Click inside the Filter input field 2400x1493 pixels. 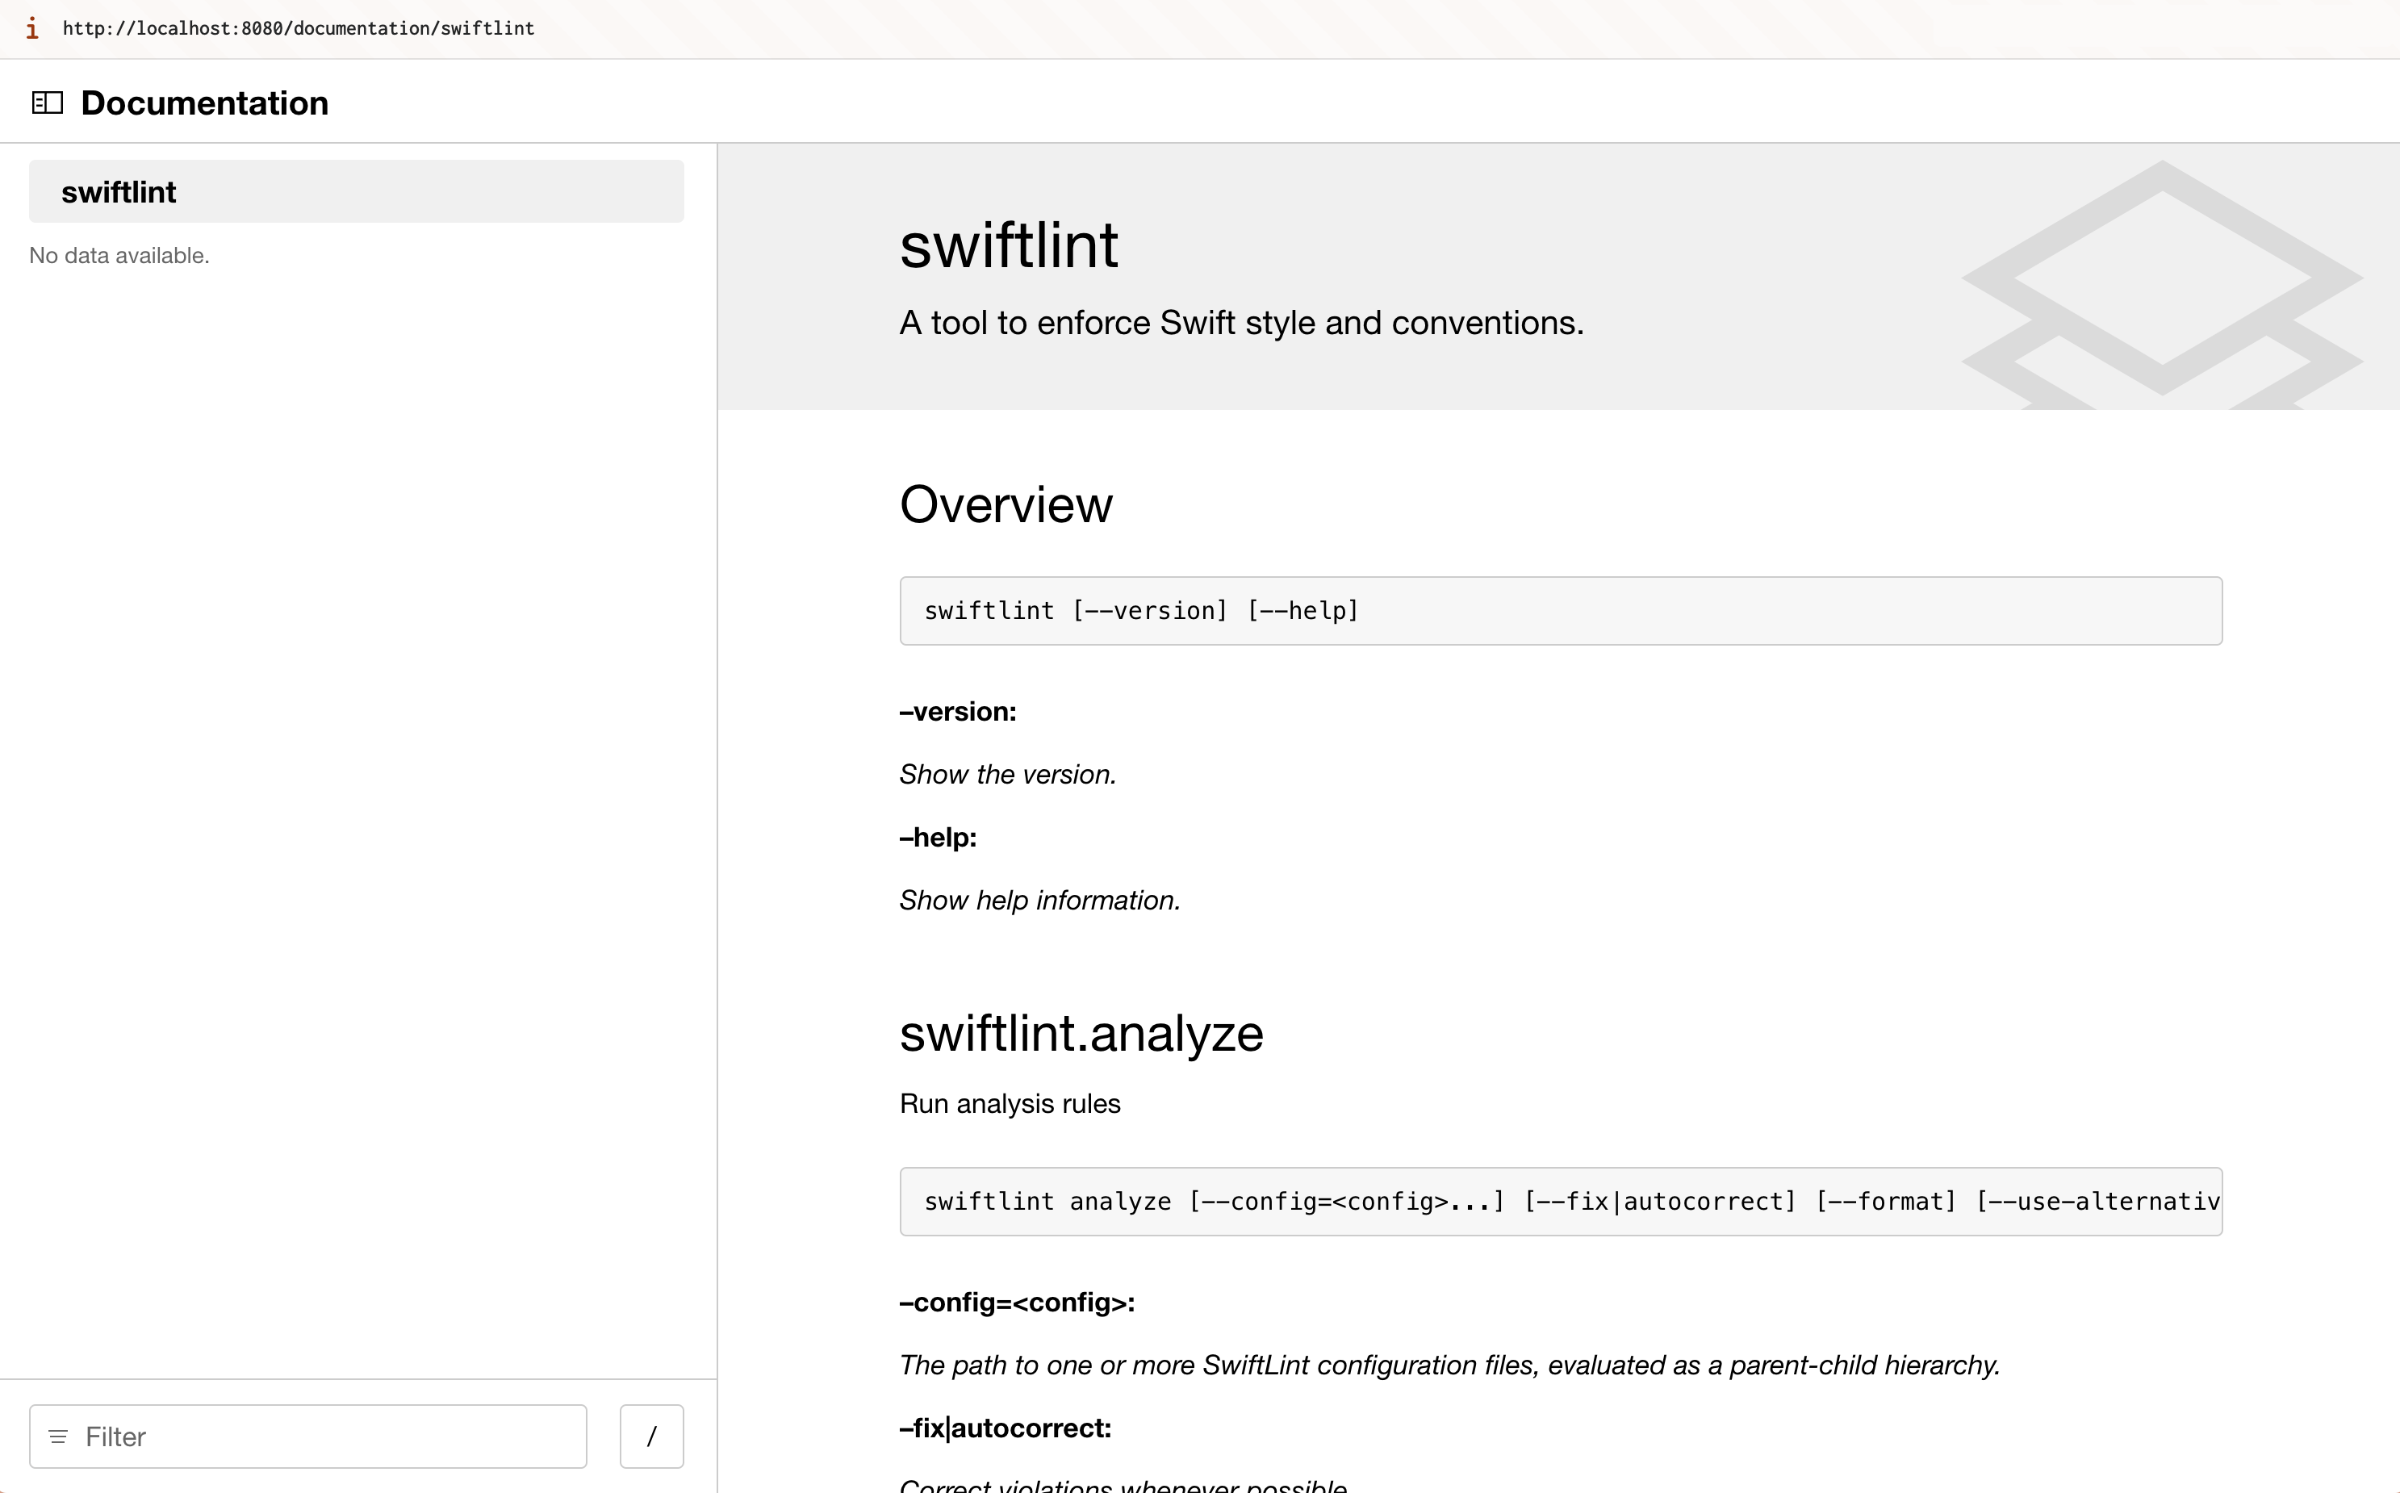click(x=308, y=1437)
